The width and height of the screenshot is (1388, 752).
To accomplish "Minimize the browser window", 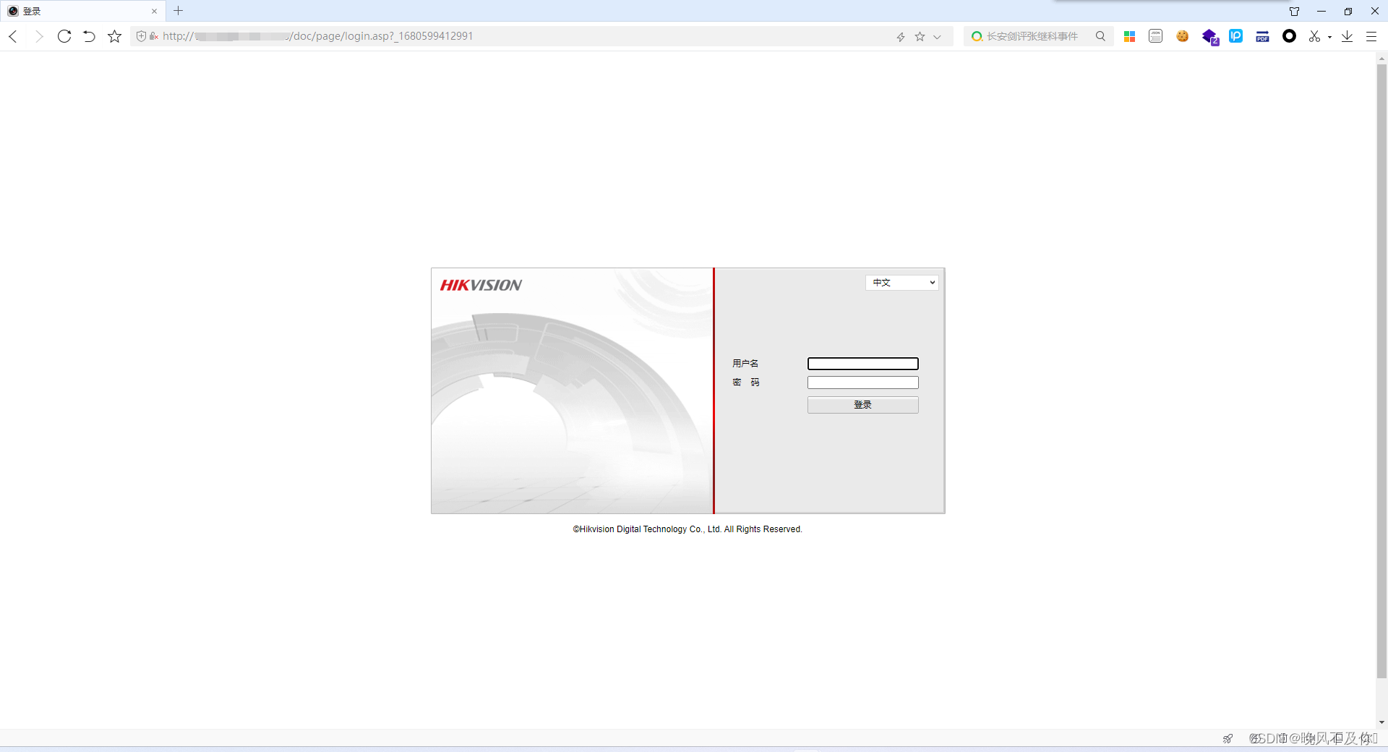I will click(x=1321, y=12).
